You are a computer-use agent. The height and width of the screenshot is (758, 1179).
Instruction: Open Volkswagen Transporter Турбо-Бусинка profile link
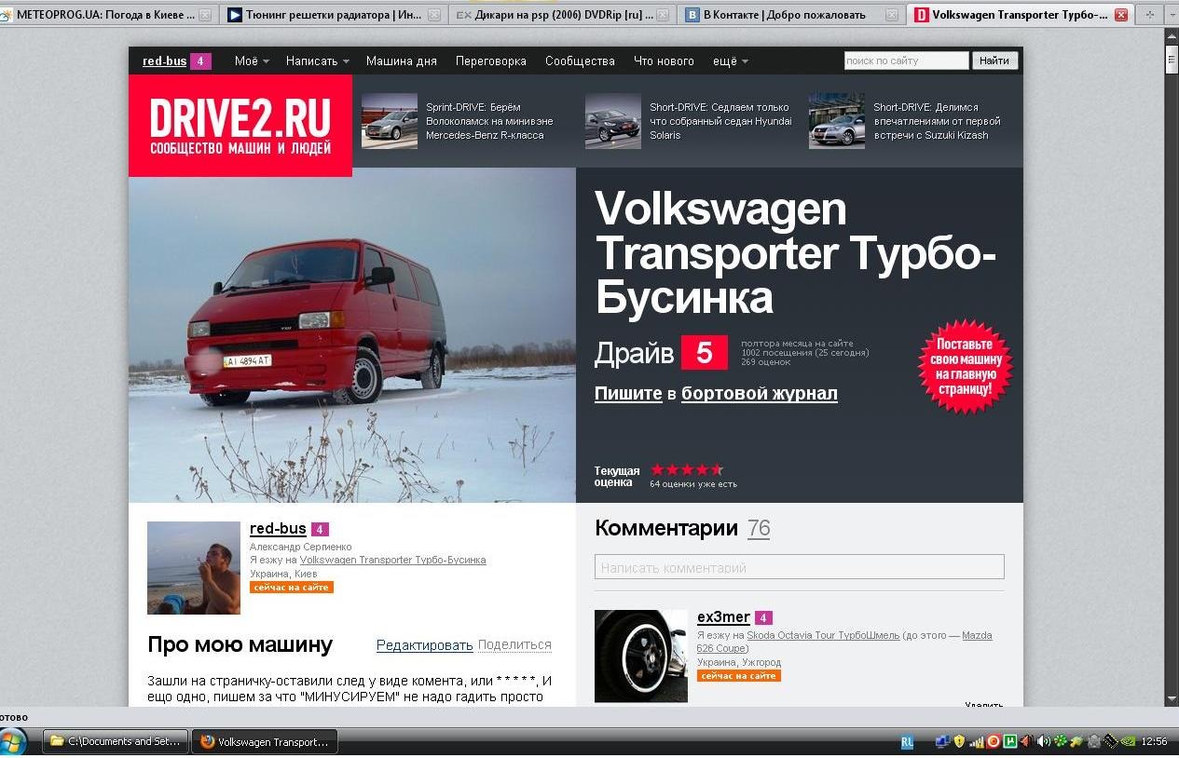pyautogui.click(x=392, y=560)
